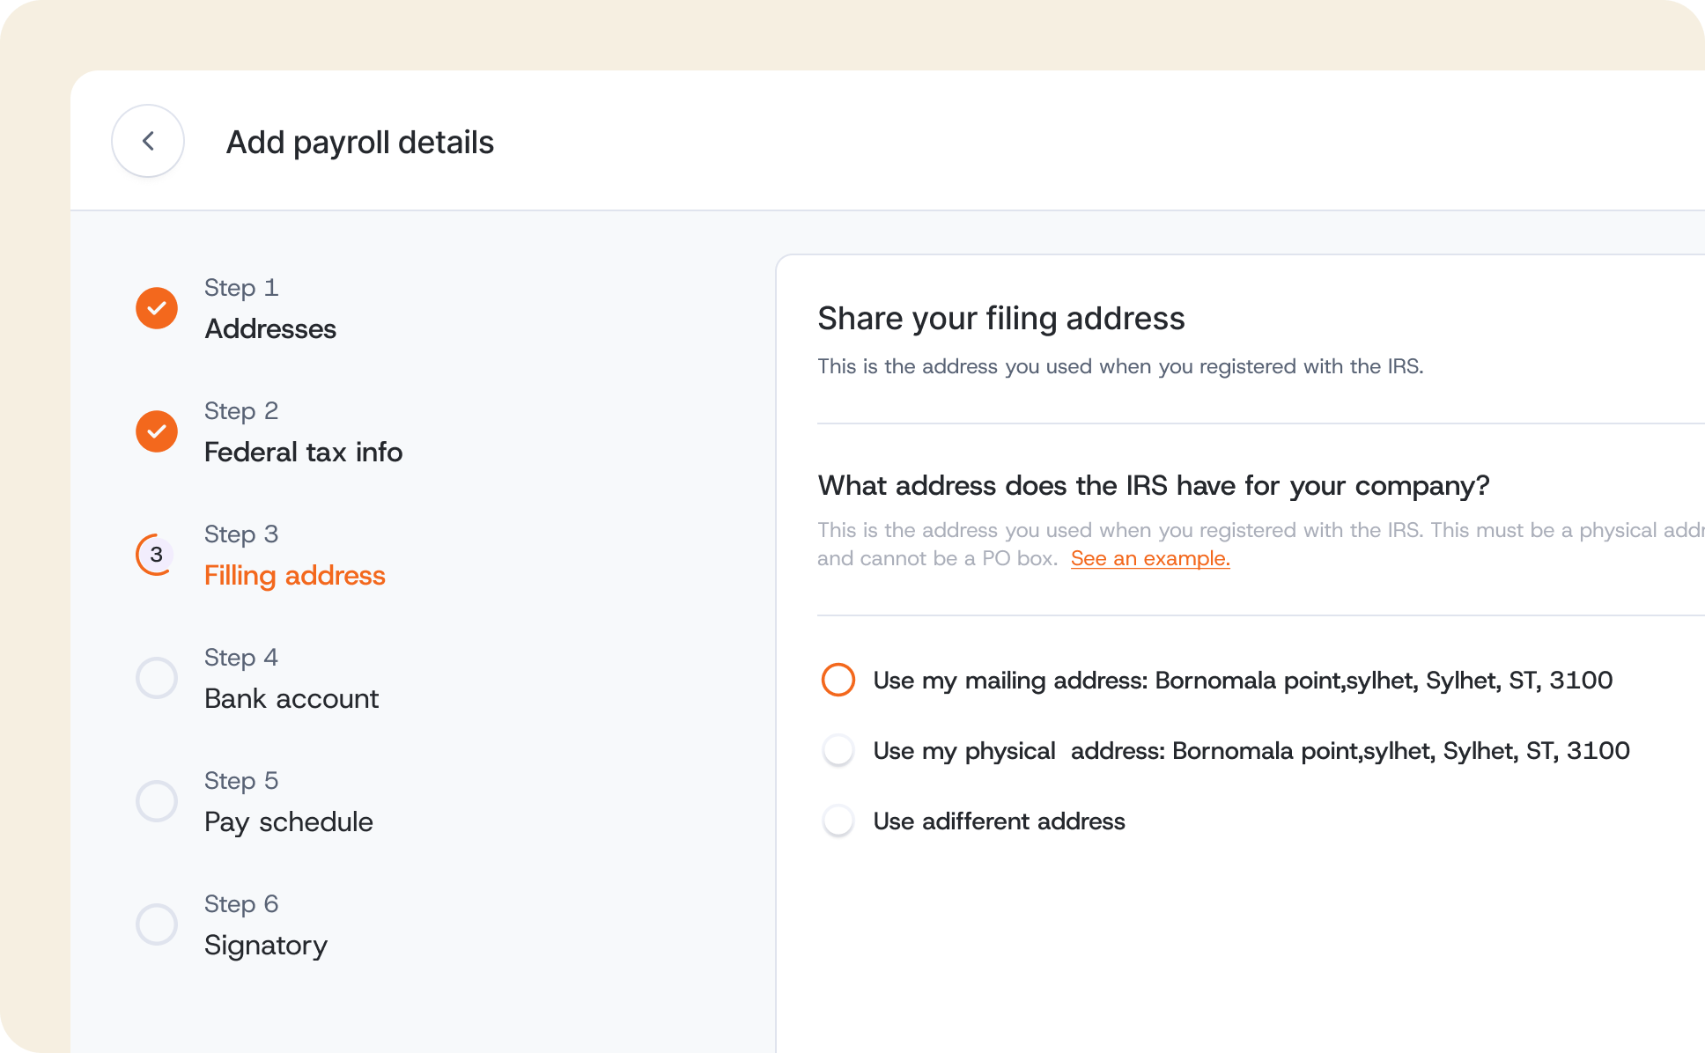Click the Step 4 empty step circle
This screenshot has width=1705, height=1053.
click(x=156, y=678)
